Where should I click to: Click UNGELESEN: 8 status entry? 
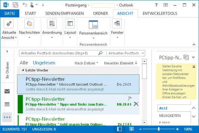[44, 129]
